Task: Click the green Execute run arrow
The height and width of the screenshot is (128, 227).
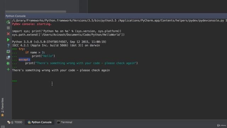Action: 8,40
